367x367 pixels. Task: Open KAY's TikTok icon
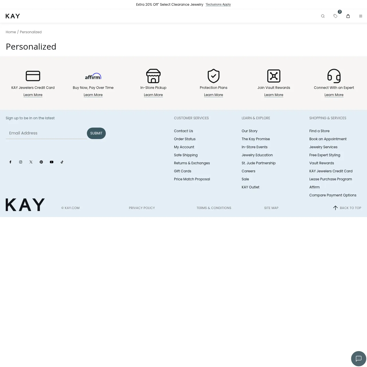(62, 162)
